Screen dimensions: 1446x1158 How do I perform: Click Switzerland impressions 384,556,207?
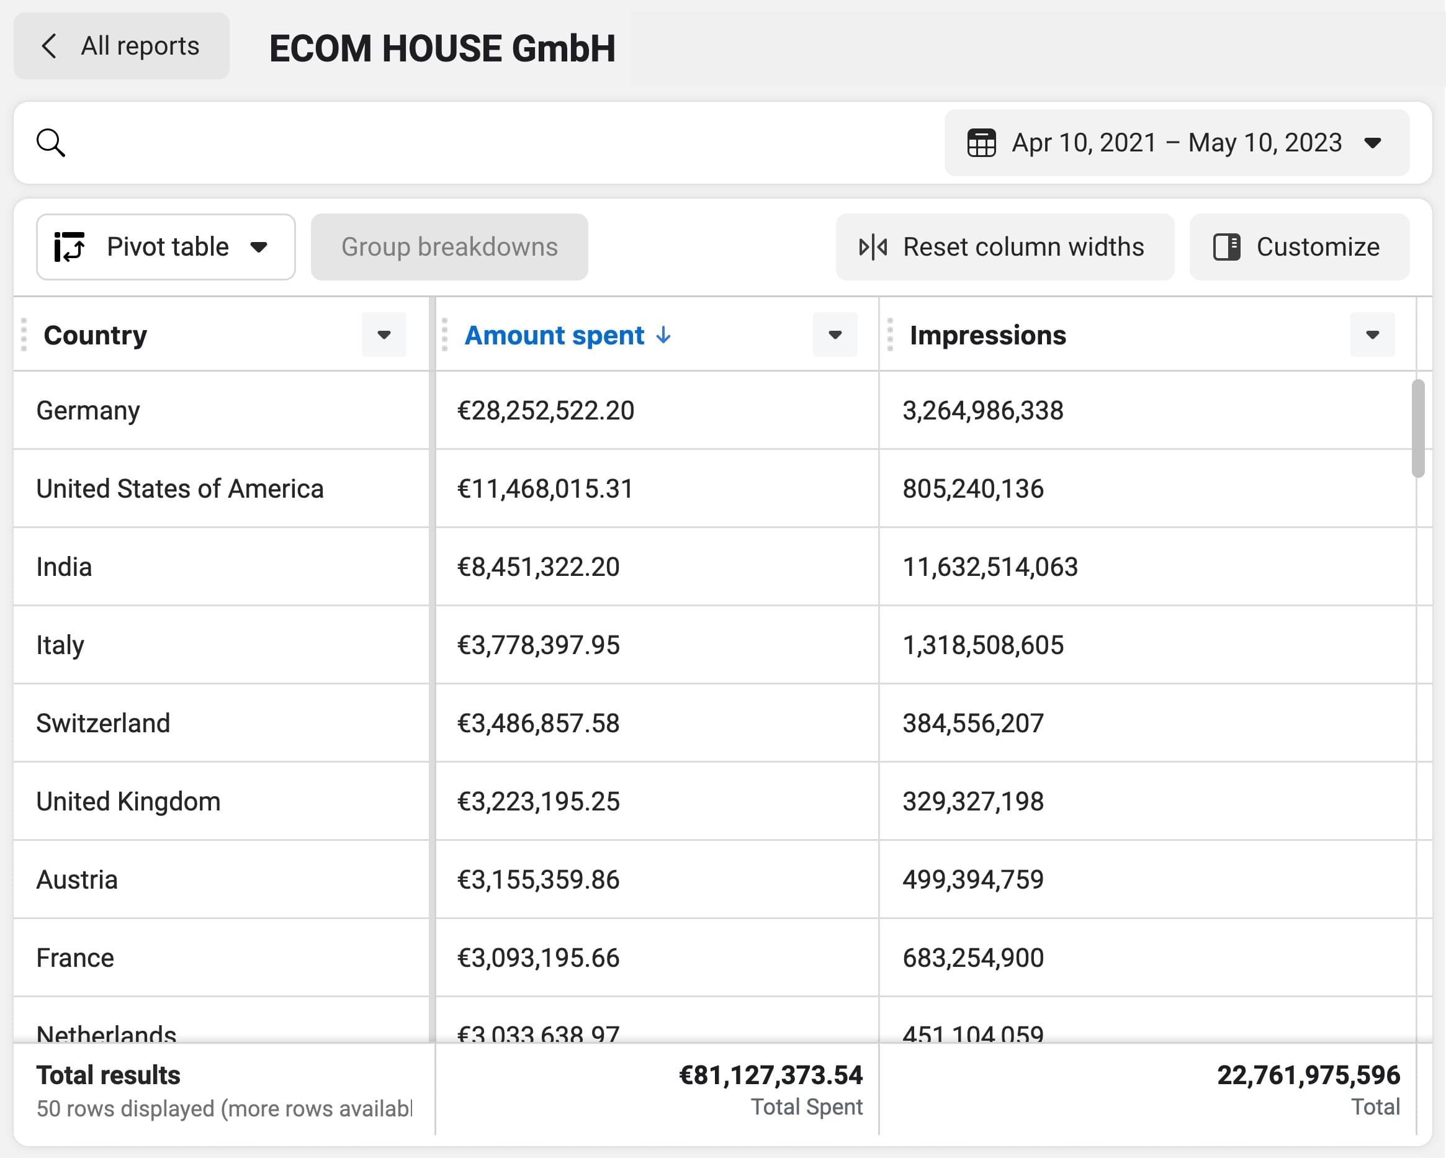[973, 724]
